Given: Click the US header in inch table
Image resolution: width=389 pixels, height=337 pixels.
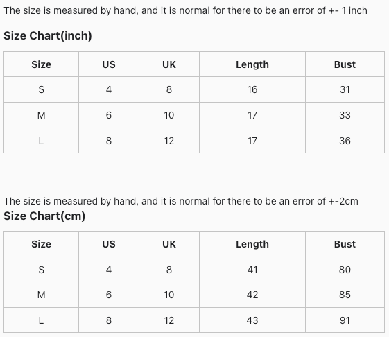Looking at the screenshot, I should [x=109, y=64].
